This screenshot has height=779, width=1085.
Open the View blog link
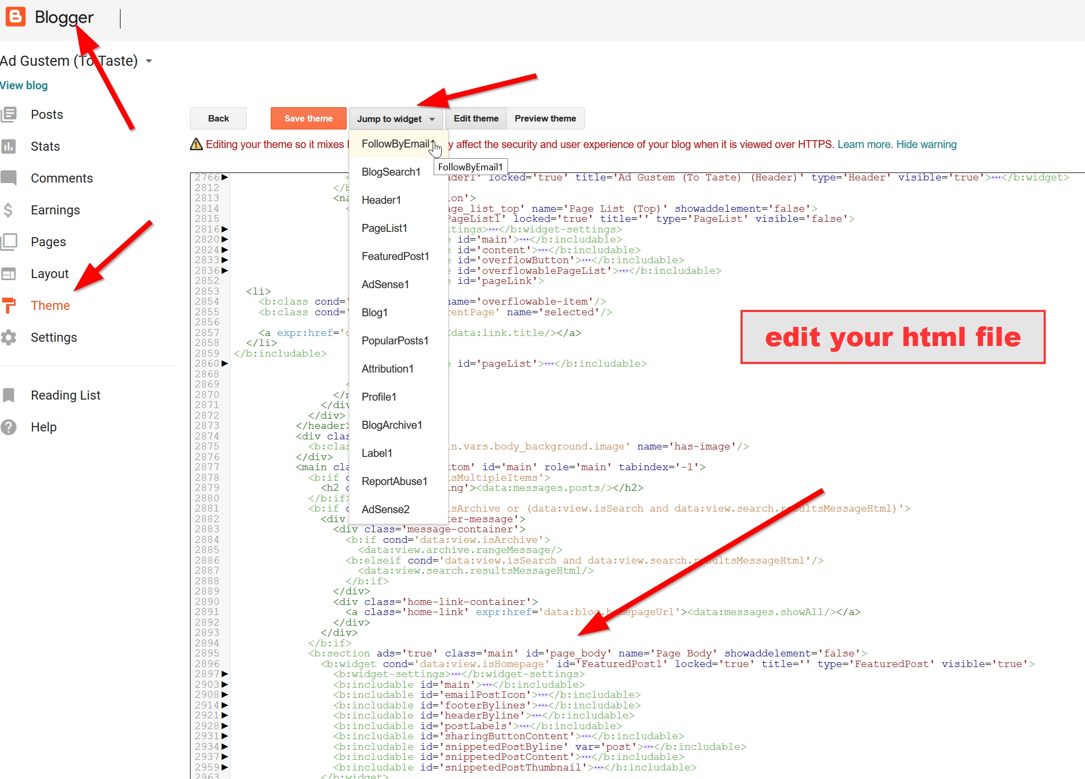[24, 85]
